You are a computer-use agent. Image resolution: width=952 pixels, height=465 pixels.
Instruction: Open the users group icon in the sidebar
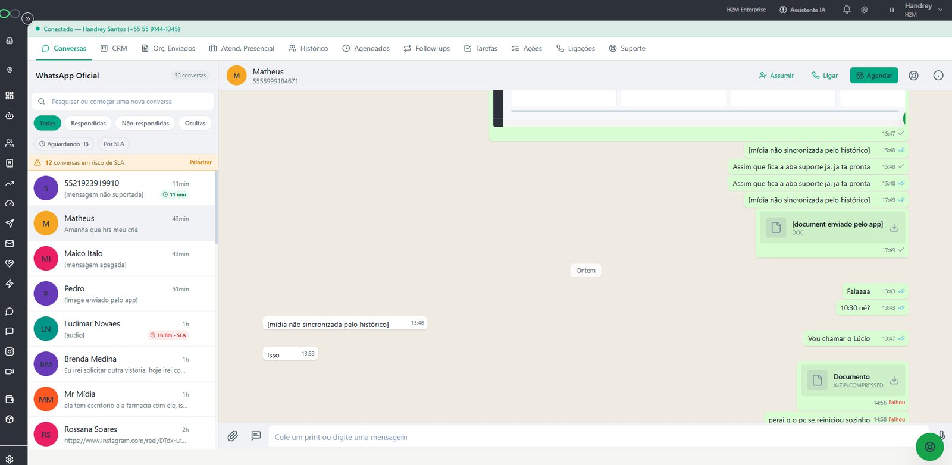point(10,143)
